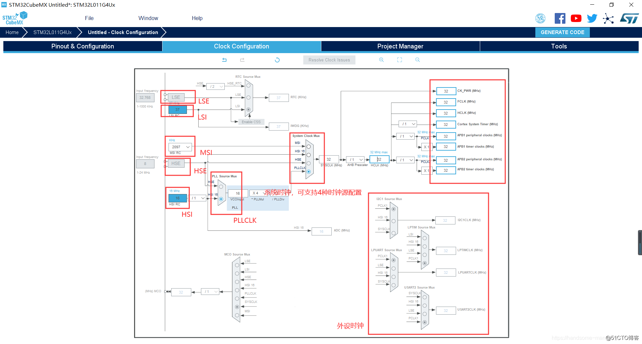Open the ST Facebook page icon
Image resolution: width=642 pixels, height=344 pixels.
[x=560, y=18]
